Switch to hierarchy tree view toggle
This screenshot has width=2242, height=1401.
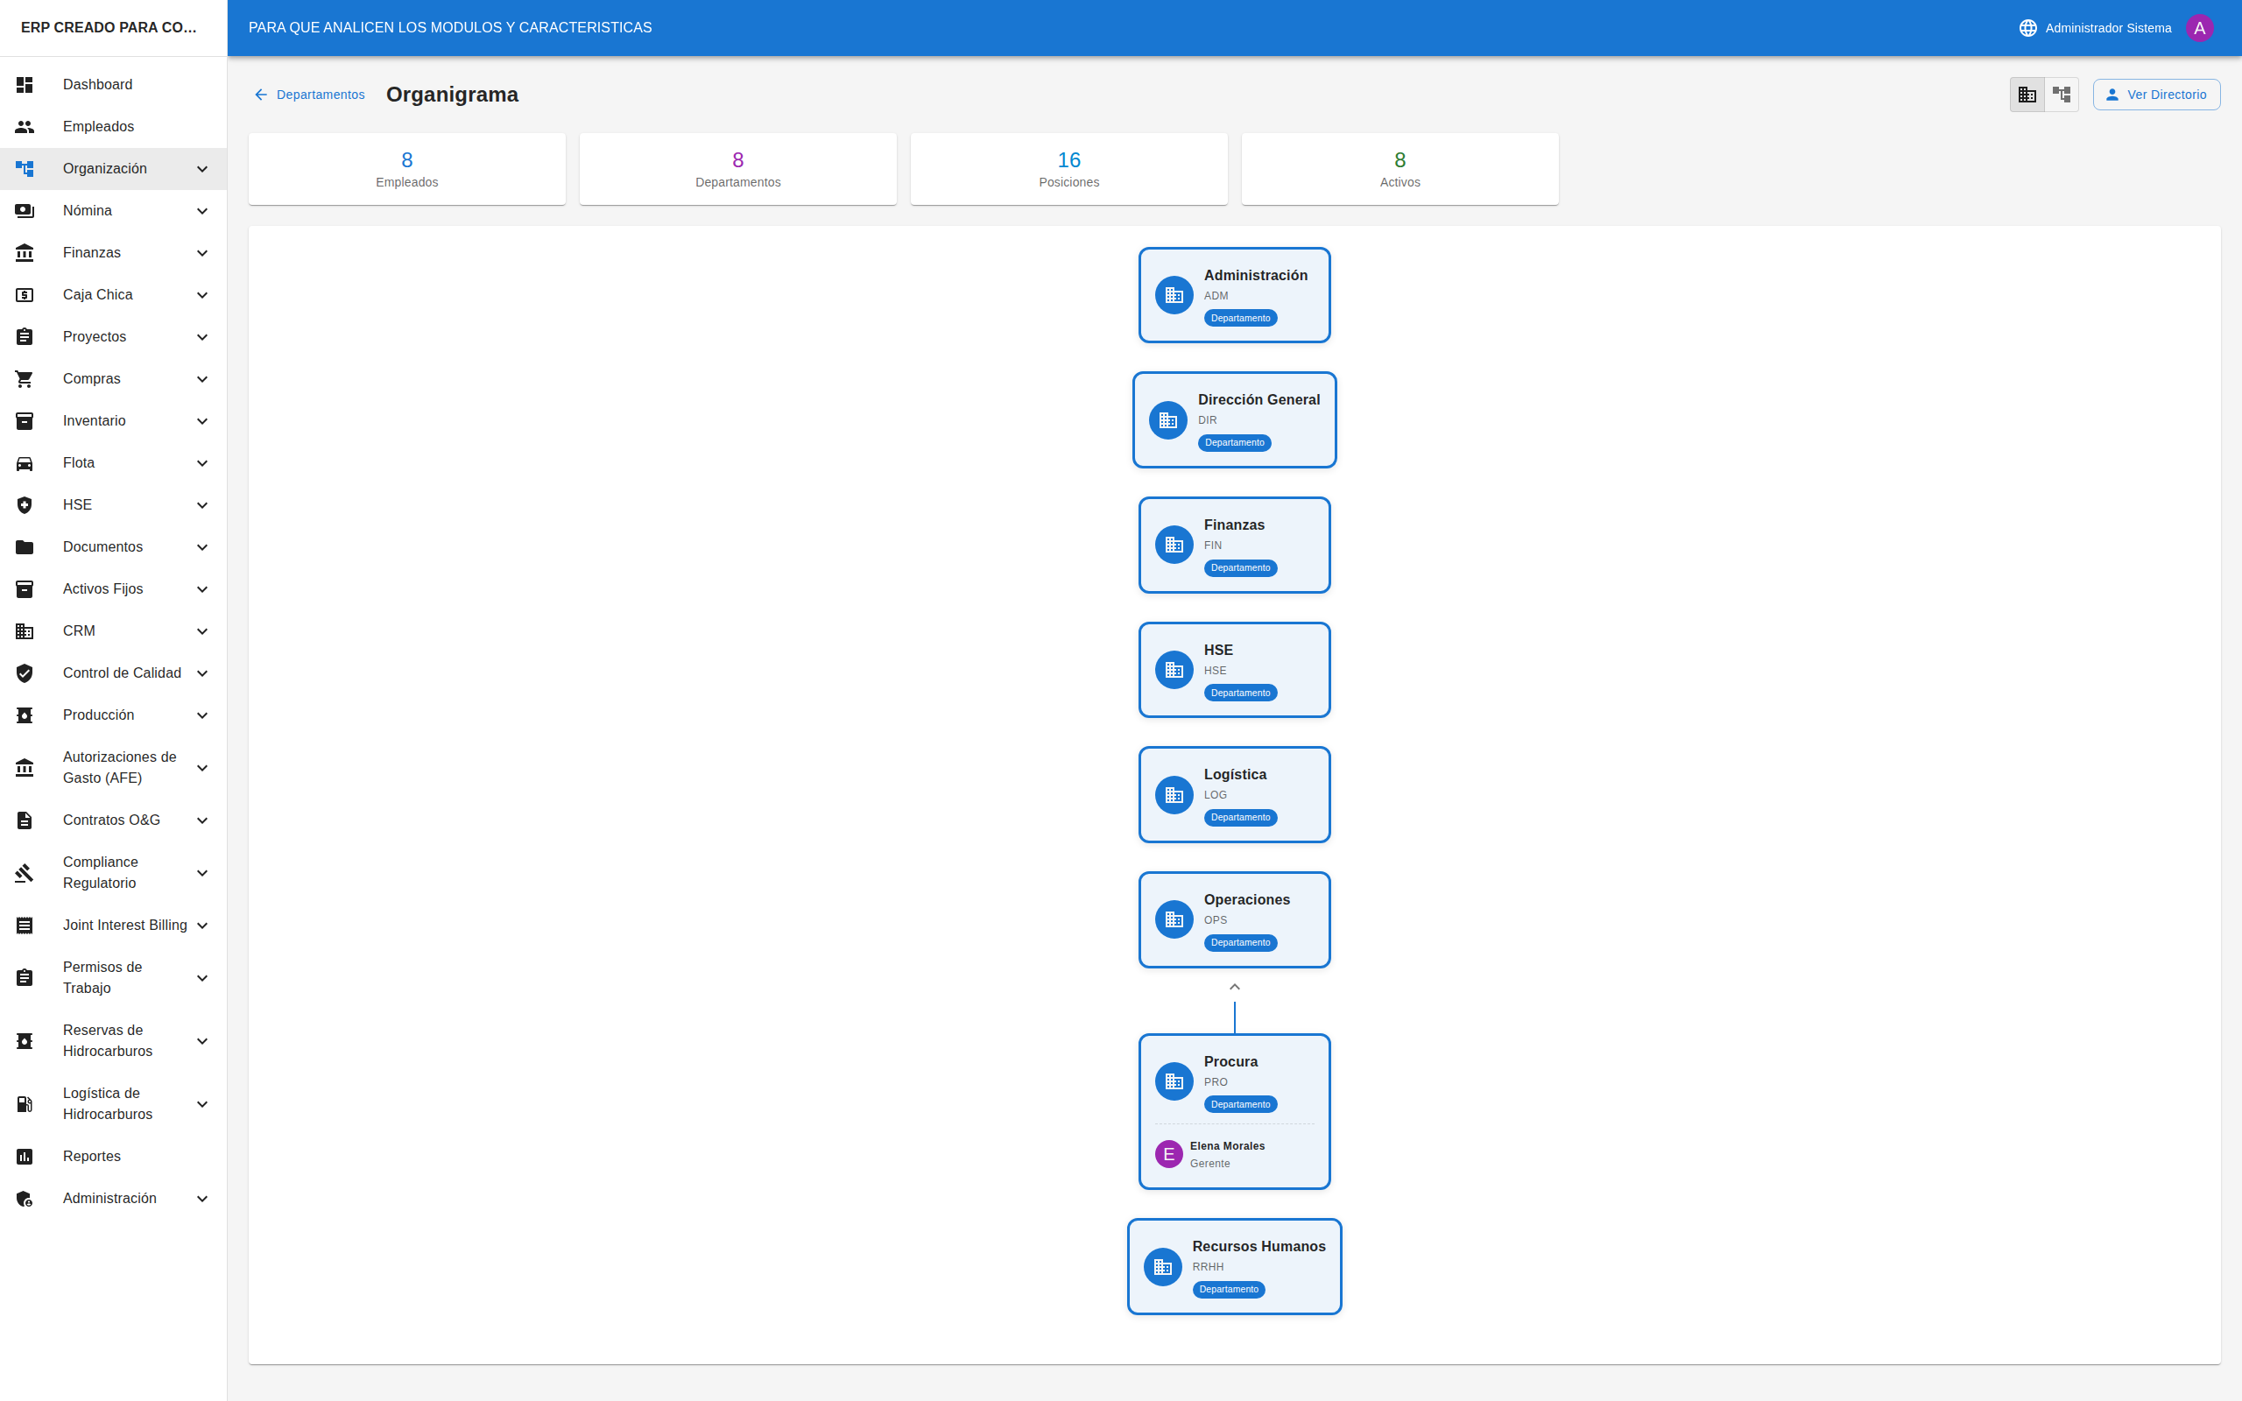[x=2062, y=95]
